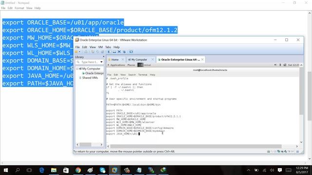Open VMware Edit menu
Screen dimensions: 312x175
(x=84, y=47)
